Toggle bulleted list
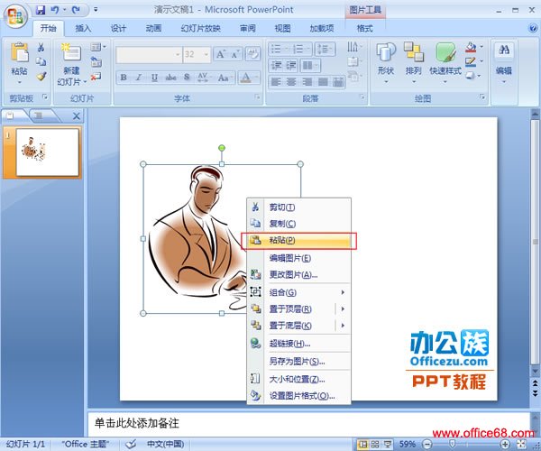541x451 pixels. (279, 49)
